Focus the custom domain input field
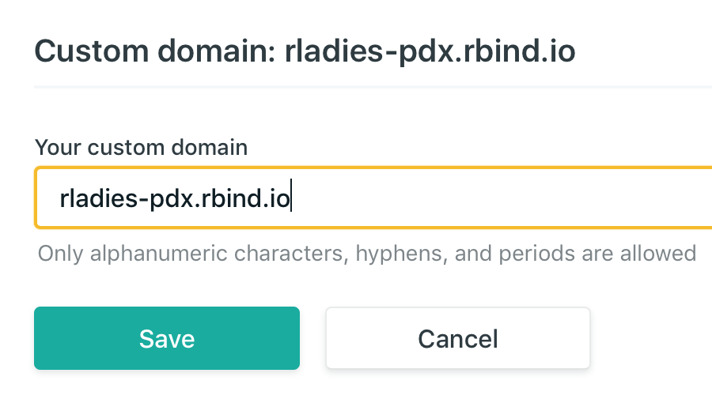712x403 pixels. pyautogui.click(x=373, y=198)
